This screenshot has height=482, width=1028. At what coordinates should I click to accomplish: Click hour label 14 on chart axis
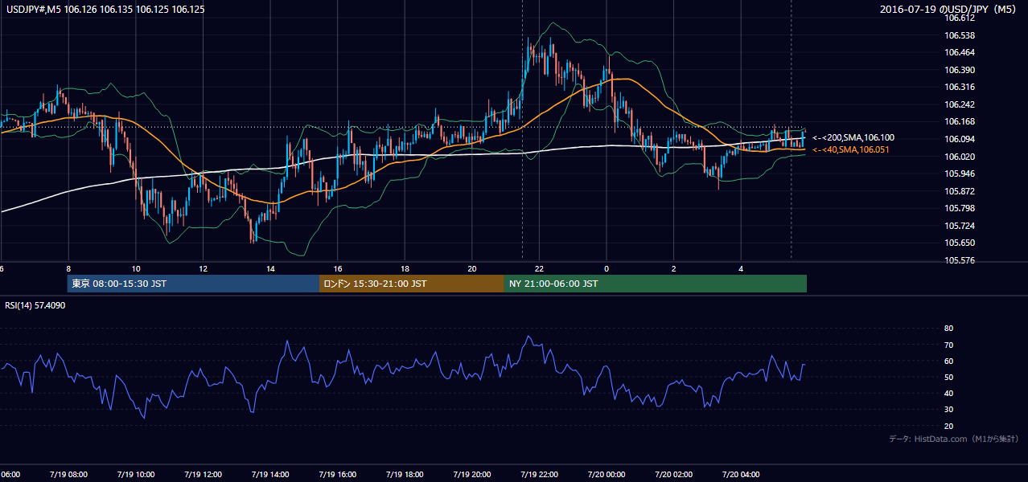(x=270, y=269)
